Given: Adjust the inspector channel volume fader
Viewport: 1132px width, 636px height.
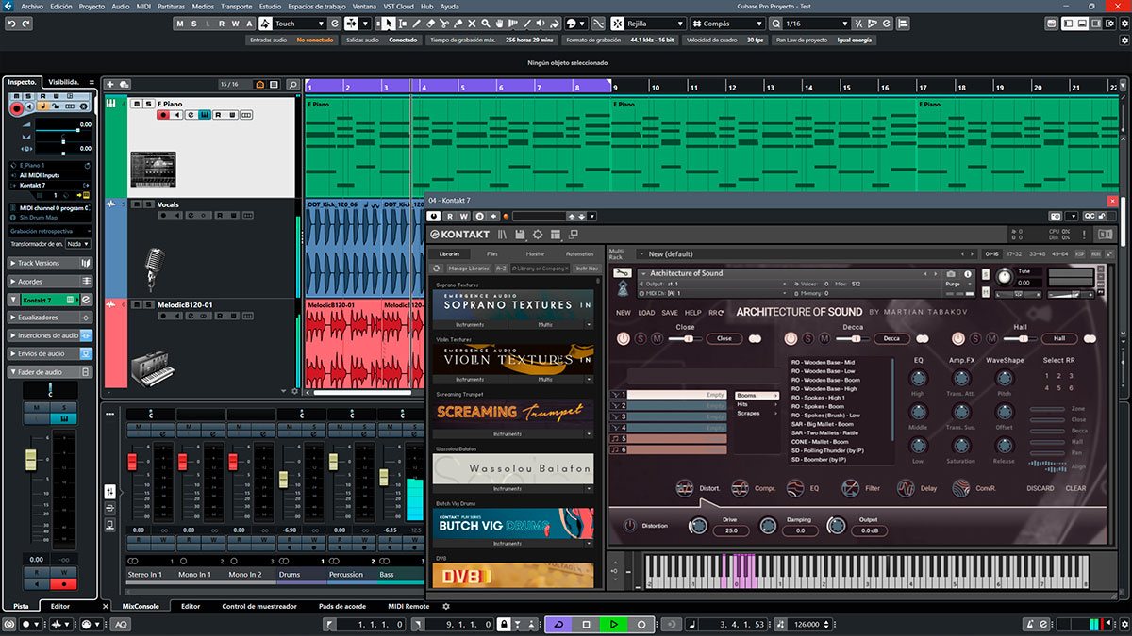Looking at the screenshot, I should pos(30,461).
